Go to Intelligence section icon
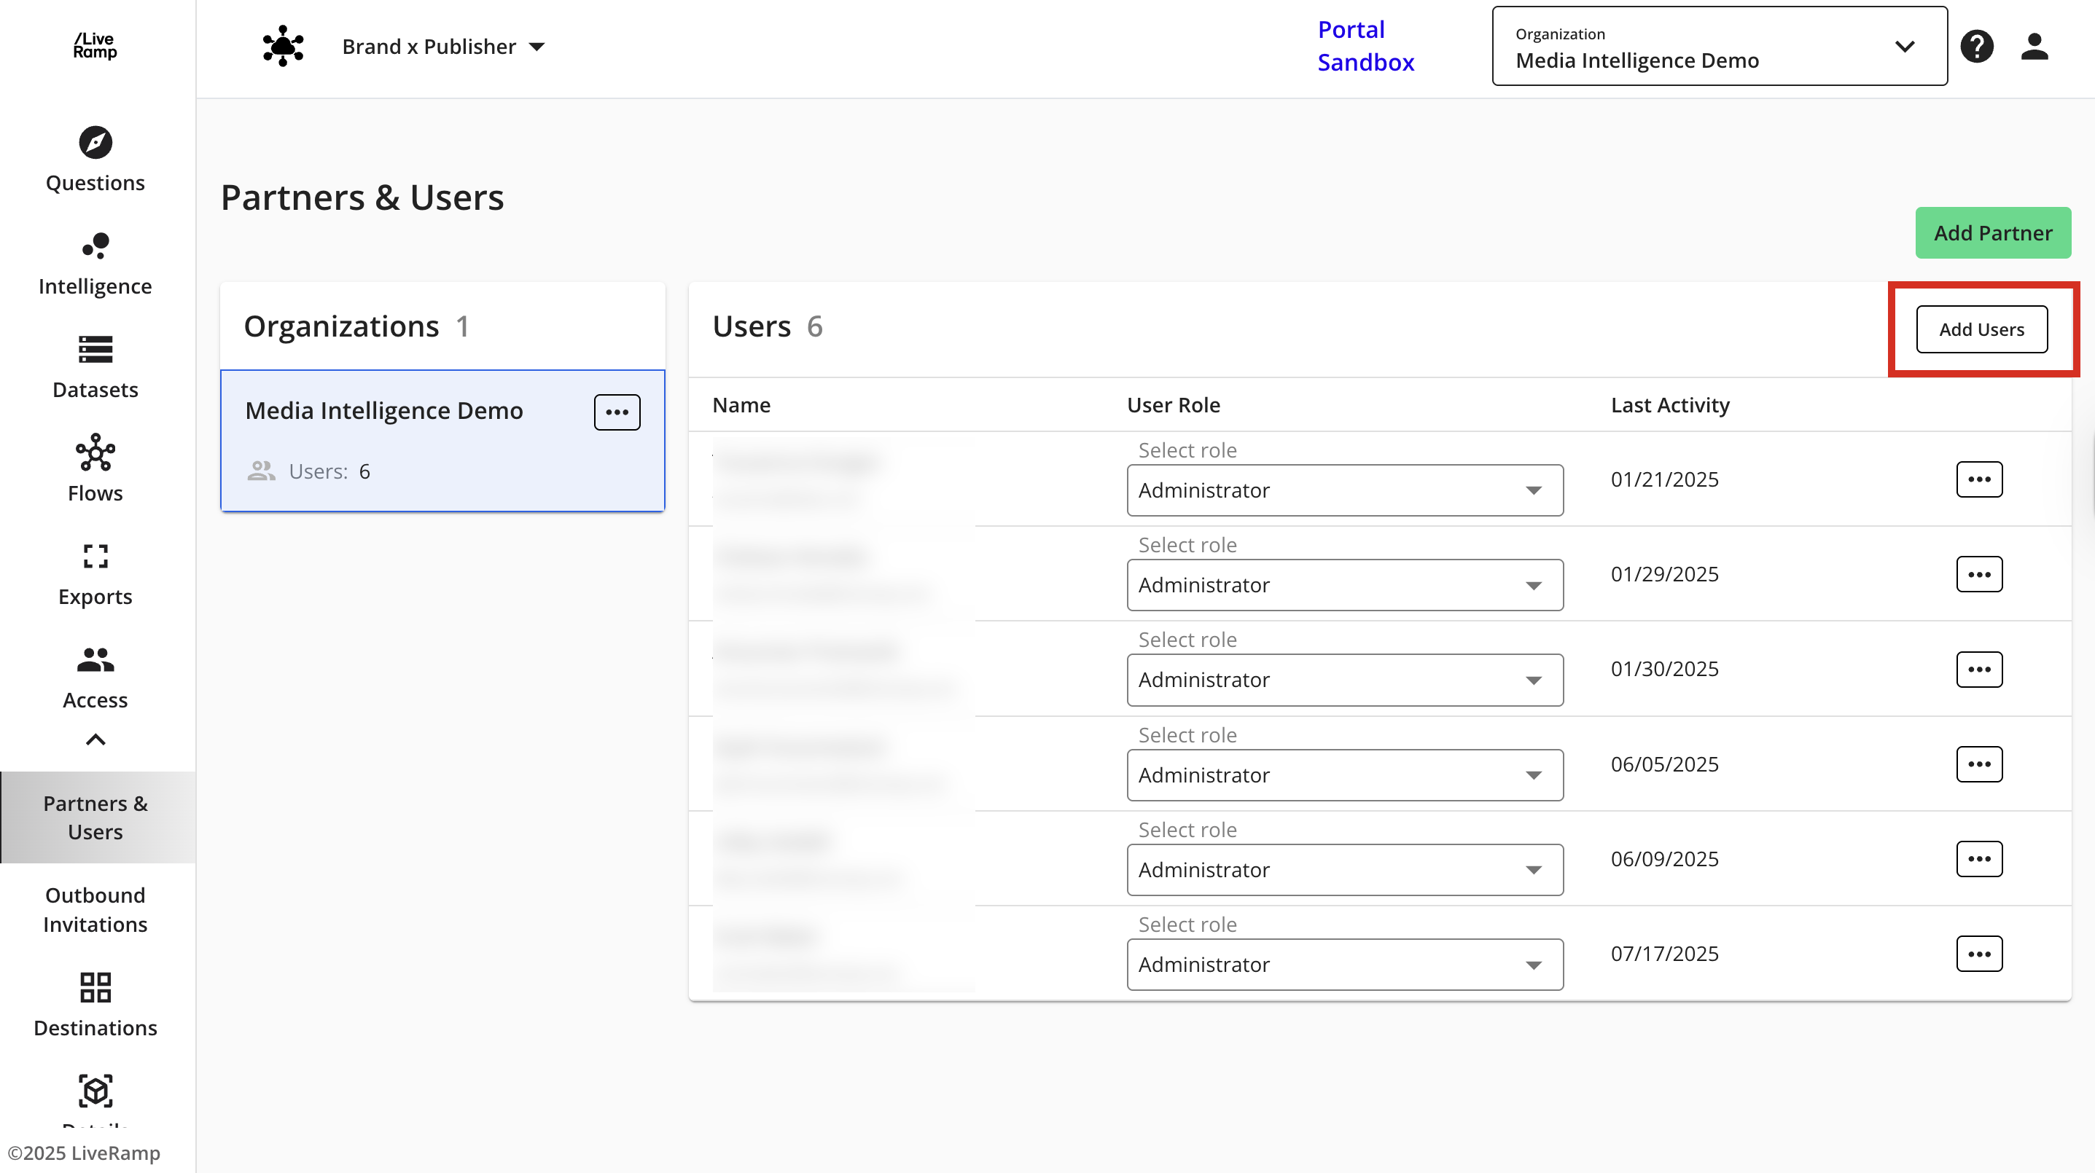2095x1173 pixels. pyautogui.click(x=95, y=246)
